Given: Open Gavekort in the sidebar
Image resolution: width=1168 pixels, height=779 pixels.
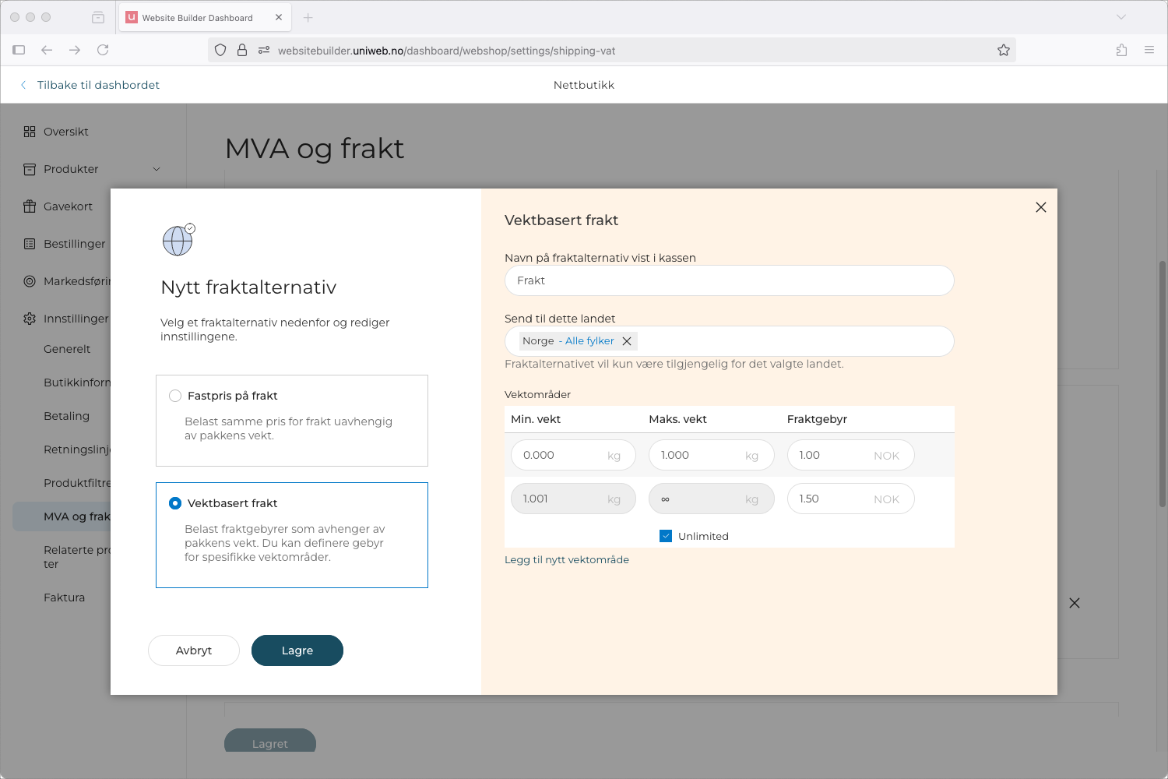Looking at the screenshot, I should [x=68, y=206].
